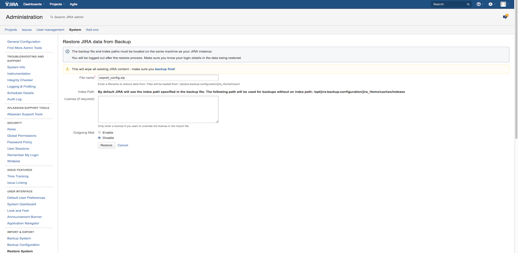Open Atlassian Support Tools link
Image resolution: width=518 pixels, height=253 pixels.
coord(25,114)
